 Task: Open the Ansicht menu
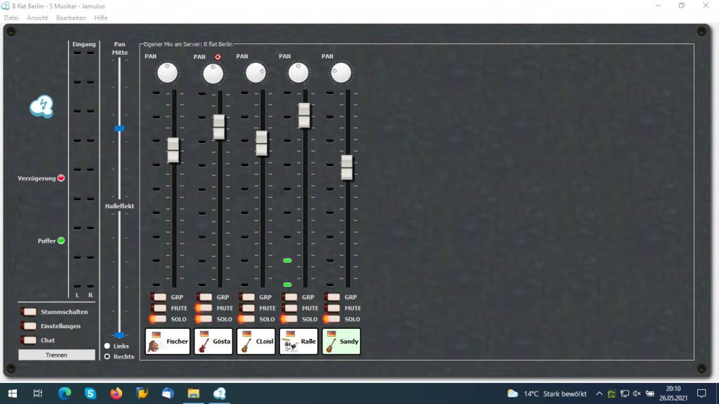point(37,18)
